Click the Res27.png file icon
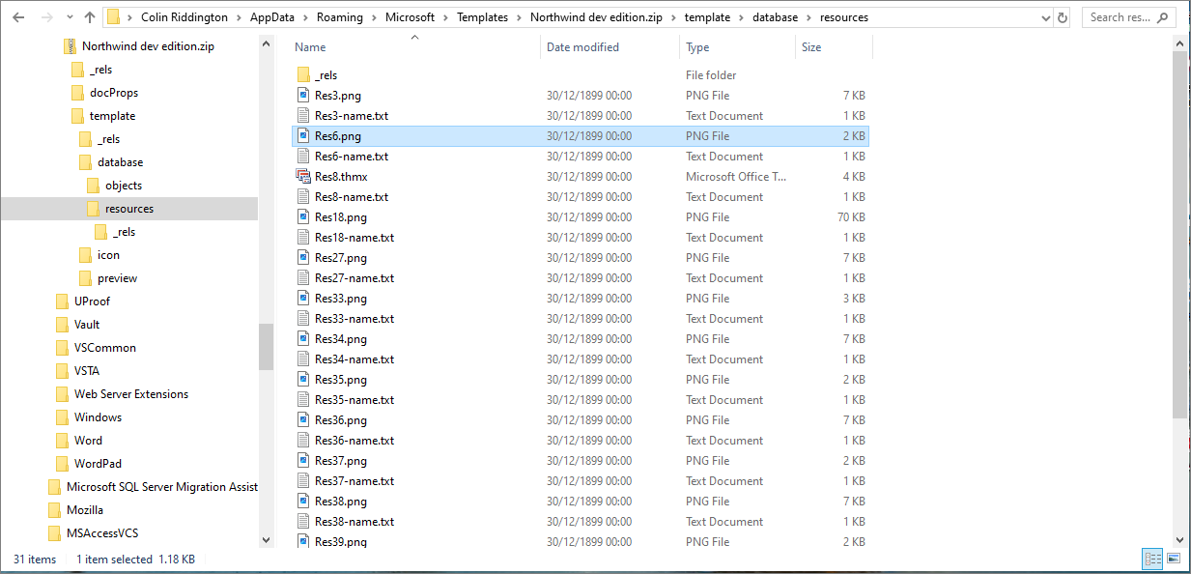Image resolution: width=1191 pixels, height=574 pixels. click(x=303, y=258)
